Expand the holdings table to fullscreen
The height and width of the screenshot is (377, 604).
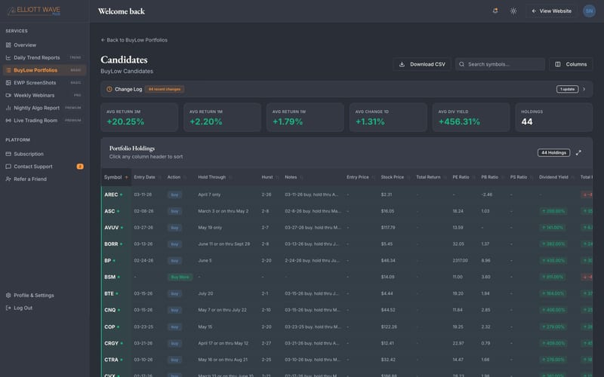[578, 153]
